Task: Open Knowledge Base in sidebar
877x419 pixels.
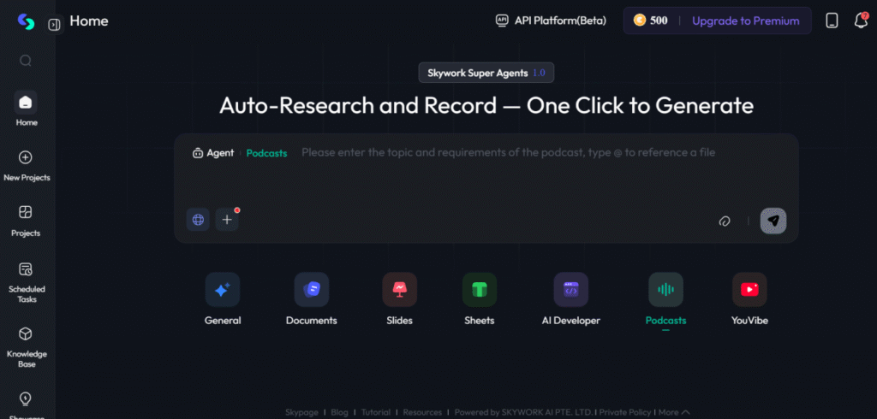Action: (x=26, y=343)
